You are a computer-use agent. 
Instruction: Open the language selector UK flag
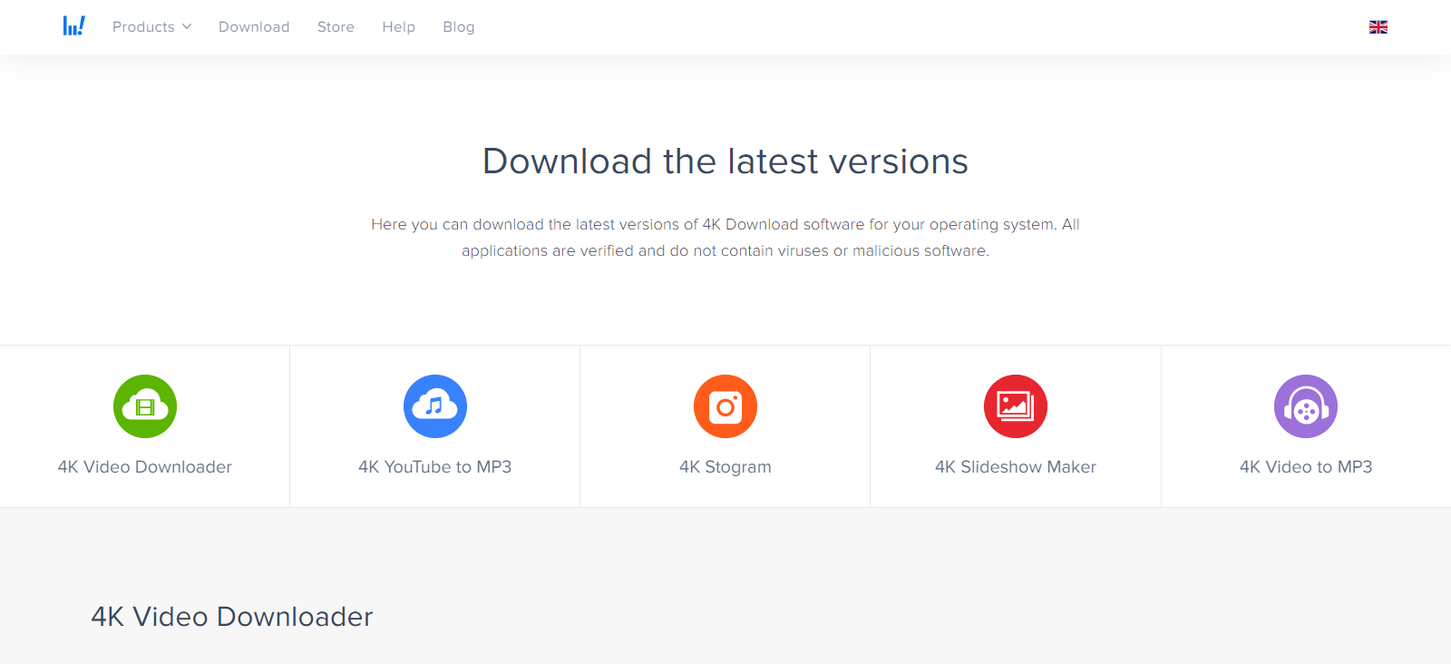[x=1378, y=27]
